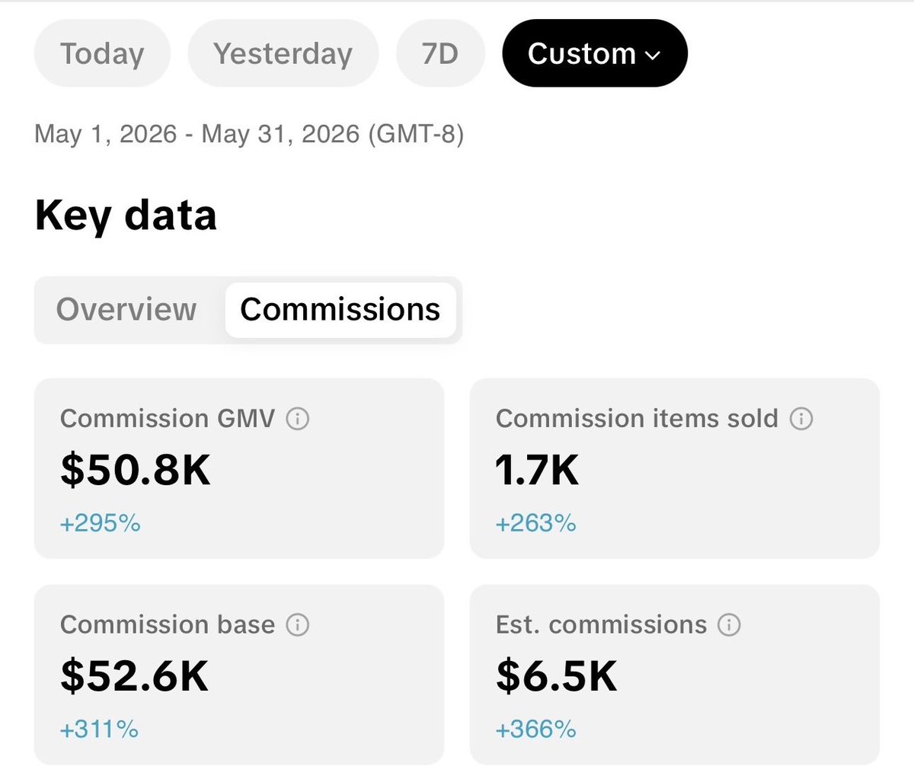
Task: Select the Today date filter
Action: pyautogui.click(x=102, y=53)
